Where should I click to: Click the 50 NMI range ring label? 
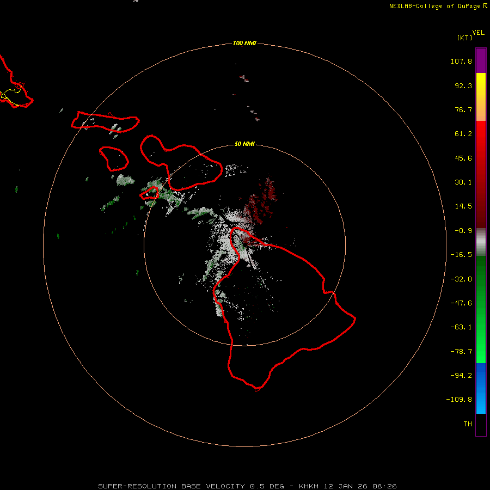point(244,144)
